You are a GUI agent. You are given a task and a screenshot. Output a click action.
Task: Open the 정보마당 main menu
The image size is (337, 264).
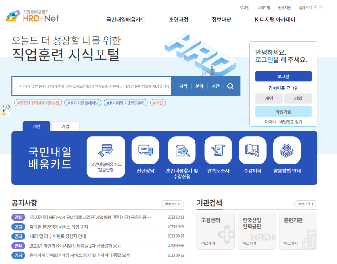221,20
